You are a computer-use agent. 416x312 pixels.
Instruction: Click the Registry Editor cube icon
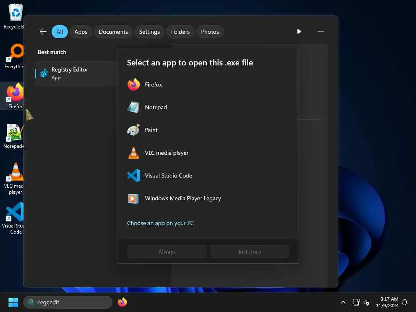(x=44, y=73)
